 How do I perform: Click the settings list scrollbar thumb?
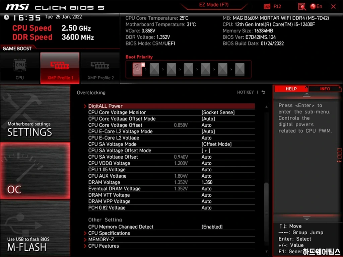pos(266,212)
